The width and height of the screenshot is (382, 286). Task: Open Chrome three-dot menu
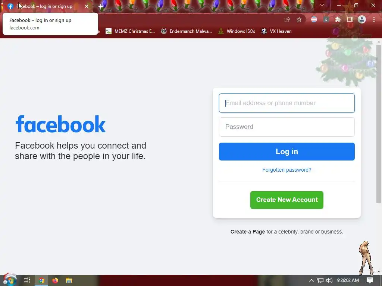click(374, 19)
